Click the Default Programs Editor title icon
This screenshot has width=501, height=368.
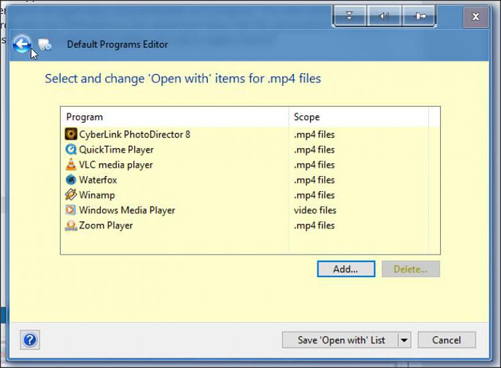click(45, 44)
